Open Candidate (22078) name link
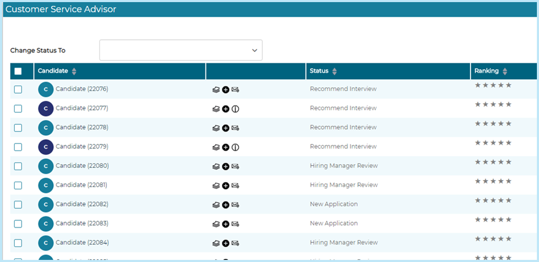This screenshot has width=539, height=262. pyautogui.click(x=82, y=127)
